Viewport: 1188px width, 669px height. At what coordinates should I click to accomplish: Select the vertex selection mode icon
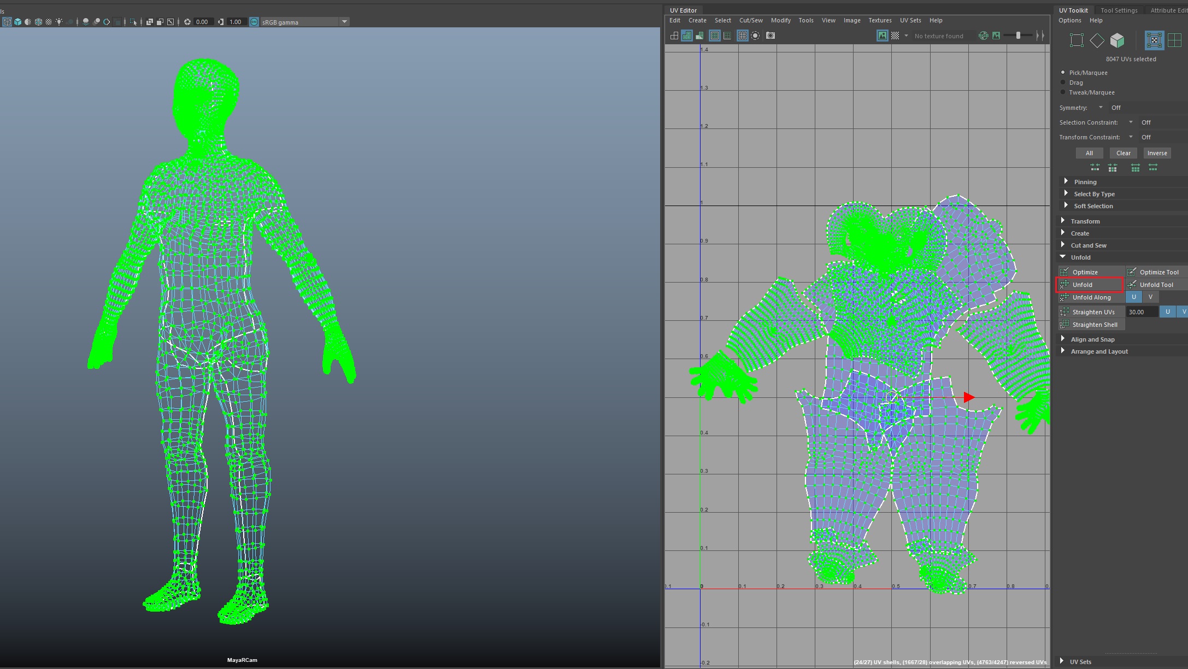click(1077, 40)
